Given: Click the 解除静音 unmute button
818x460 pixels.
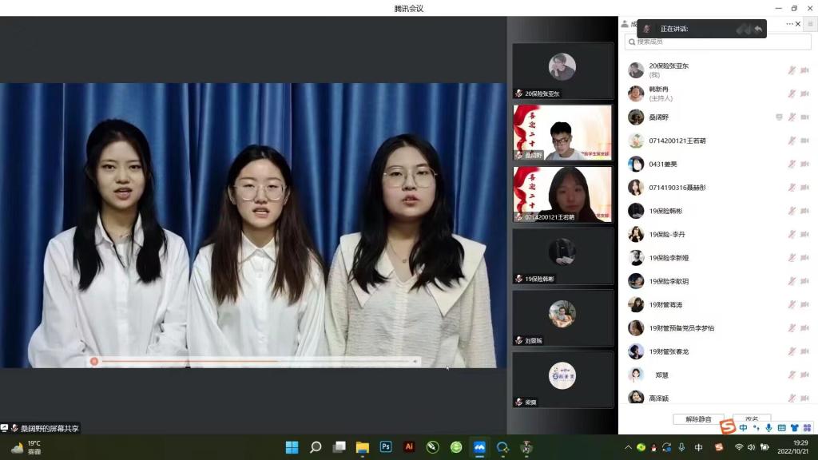Looking at the screenshot, I should tap(698, 419).
